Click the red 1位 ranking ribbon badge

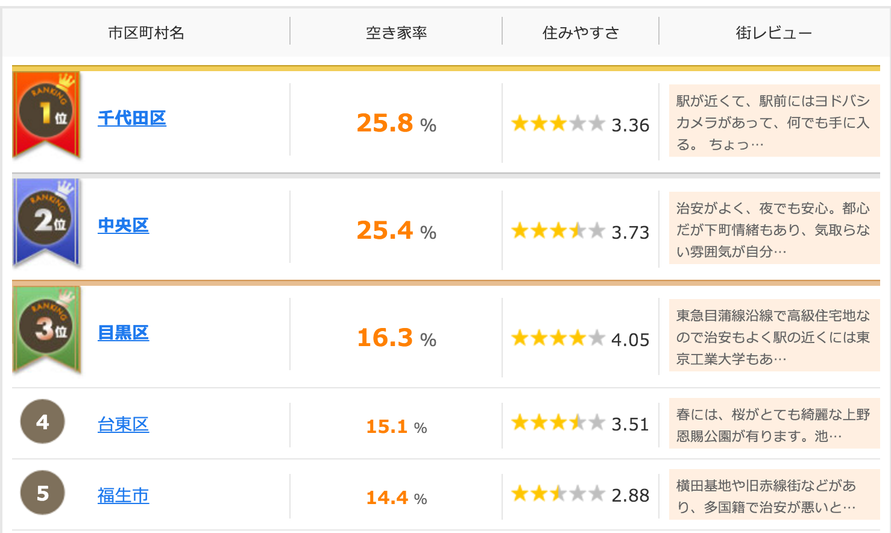46,115
